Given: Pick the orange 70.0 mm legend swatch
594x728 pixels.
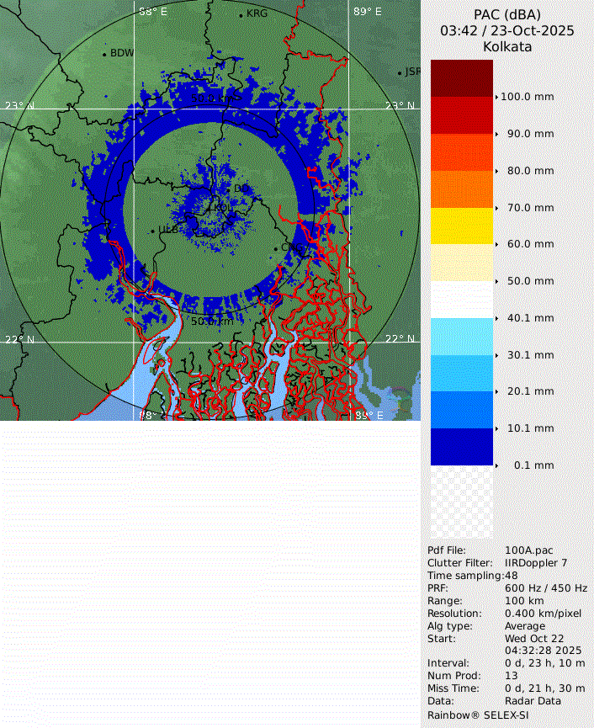Looking at the screenshot, I should click(x=461, y=189).
